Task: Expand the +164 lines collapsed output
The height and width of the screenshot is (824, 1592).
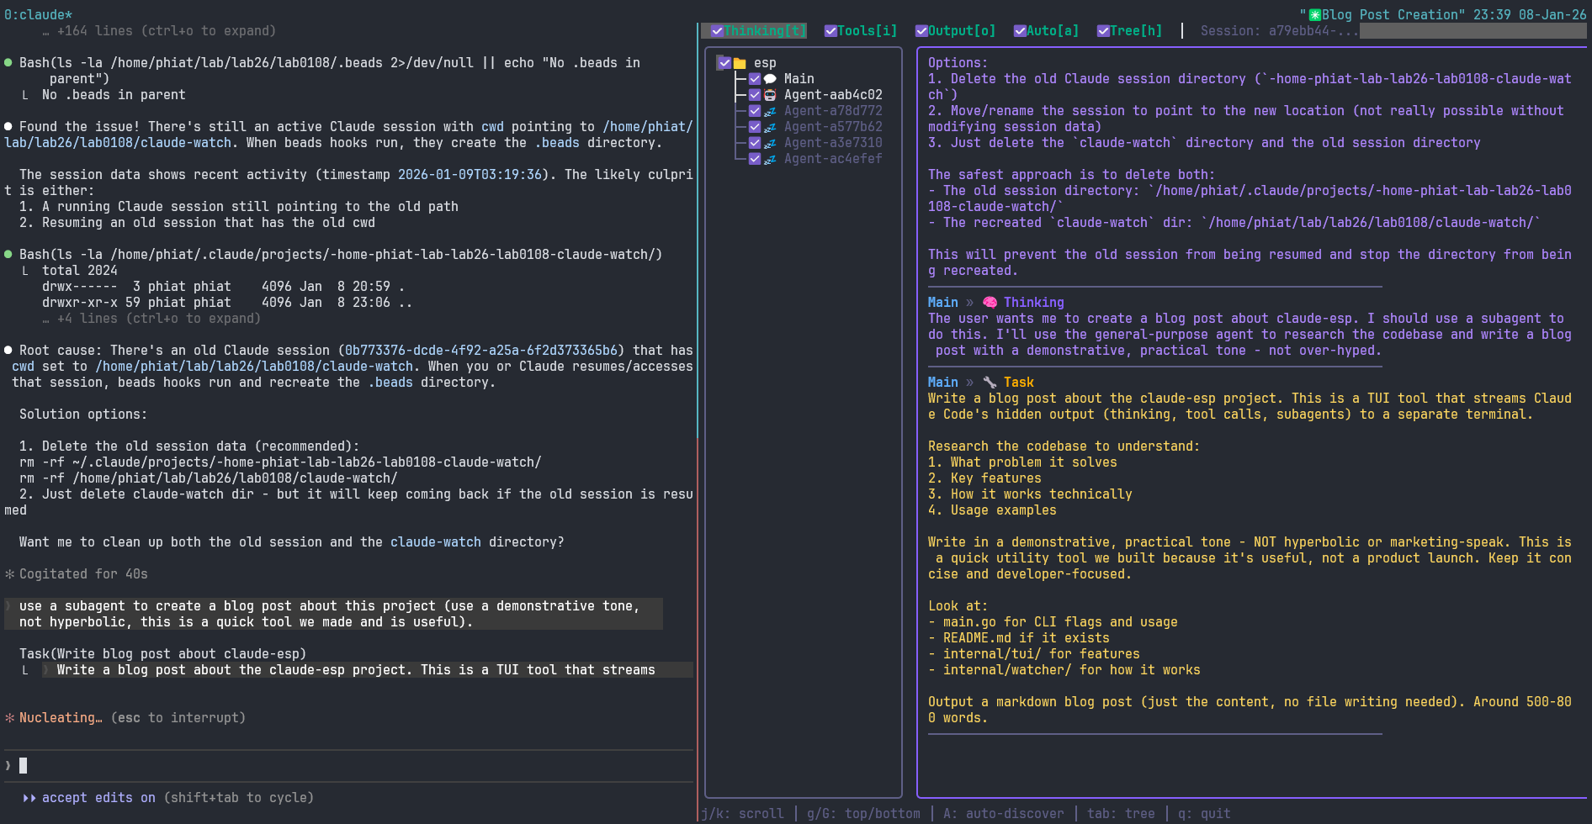Action: coord(159,31)
